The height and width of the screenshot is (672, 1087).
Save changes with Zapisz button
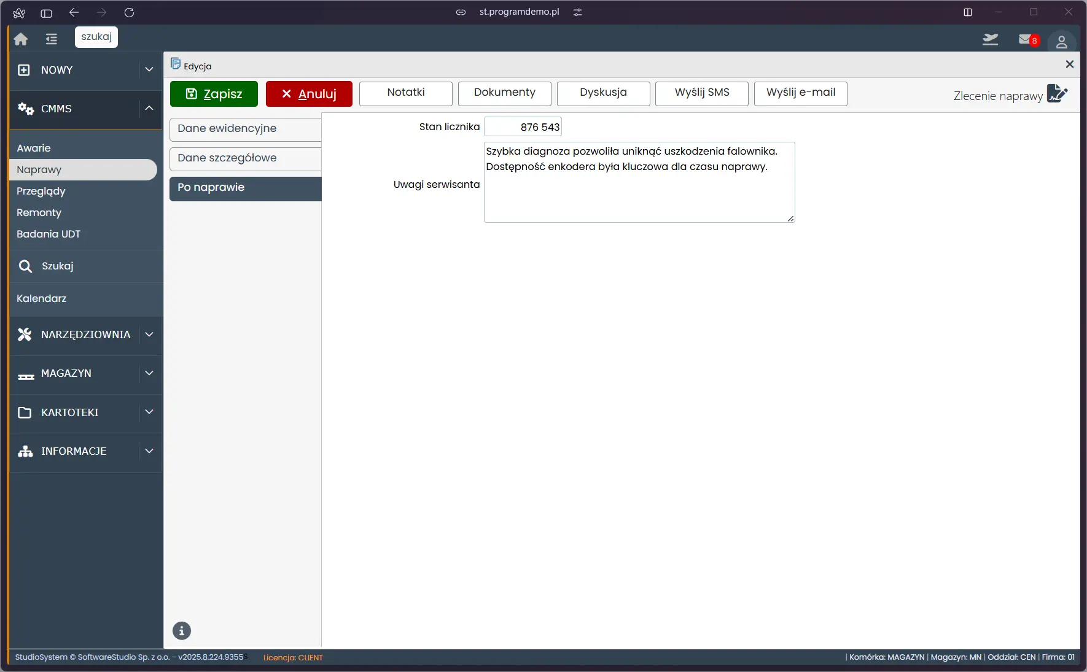click(214, 94)
